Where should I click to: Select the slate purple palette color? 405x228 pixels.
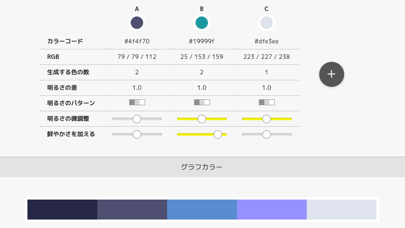pos(132,210)
